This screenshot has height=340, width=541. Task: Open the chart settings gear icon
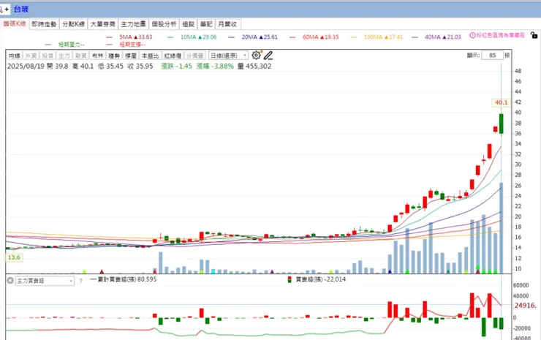(x=256, y=56)
